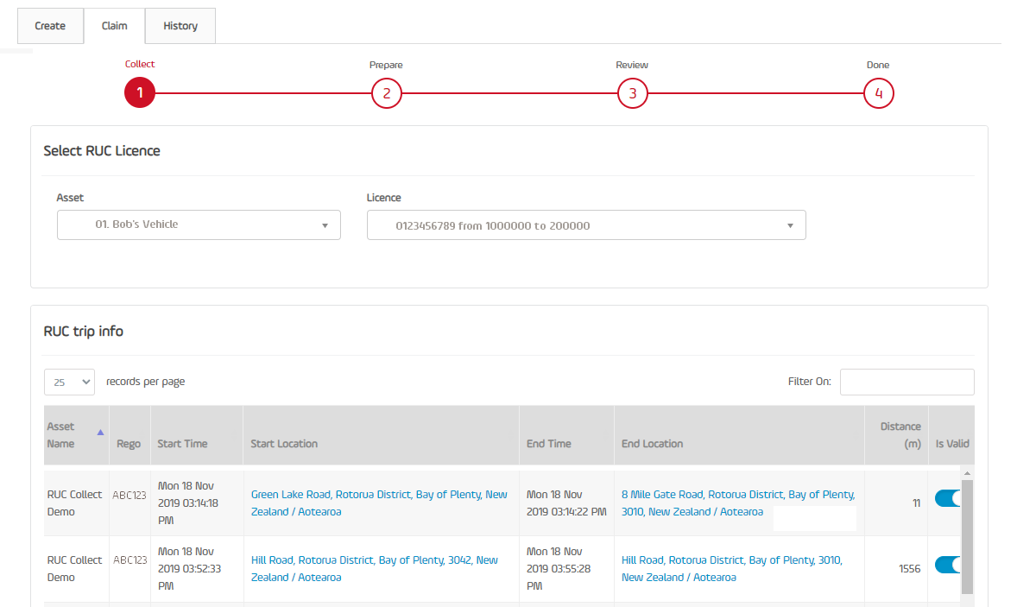1017x607 pixels.
Task: Go to step 2 Prepare circle
Action: pyautogui.click(x=387, y=93)
